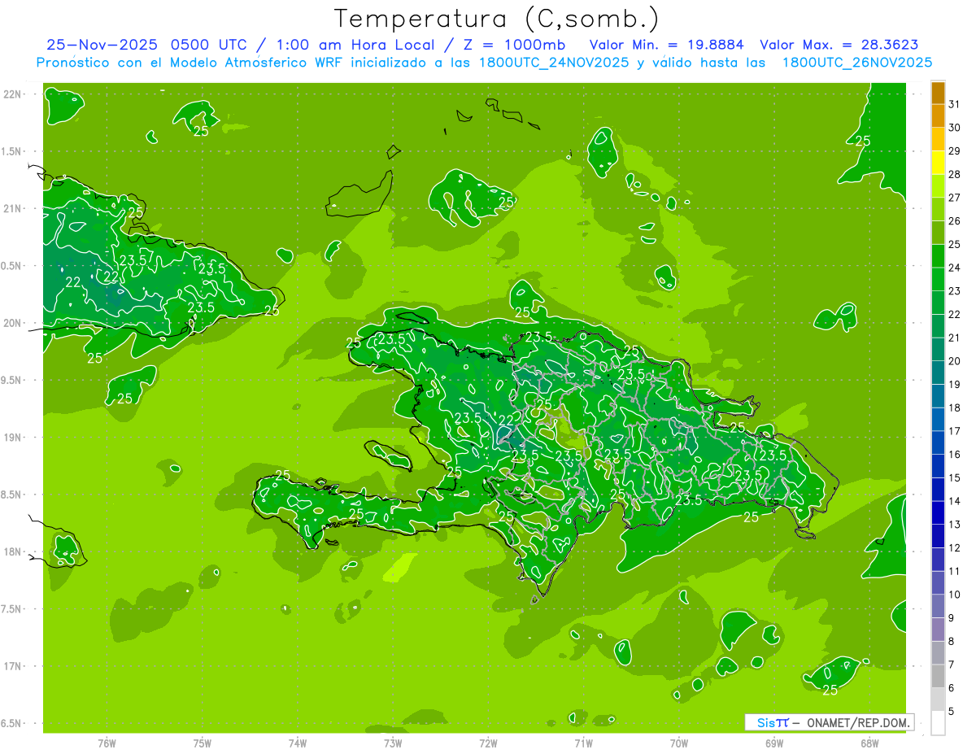Click the "SisTT - ONAMET/REP.DOM." credit label
This screenshot has width=976, height=754.
(x=829, y=722)
